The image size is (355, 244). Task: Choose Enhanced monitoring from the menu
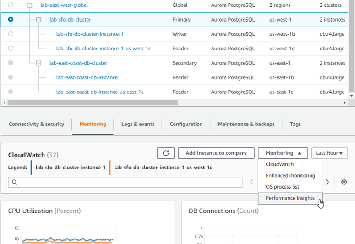pyautogui.click(x=290, y=175)
